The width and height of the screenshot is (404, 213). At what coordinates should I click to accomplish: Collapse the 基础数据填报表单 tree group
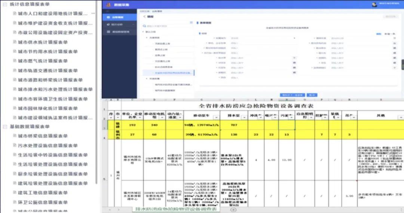pos(4,127)
